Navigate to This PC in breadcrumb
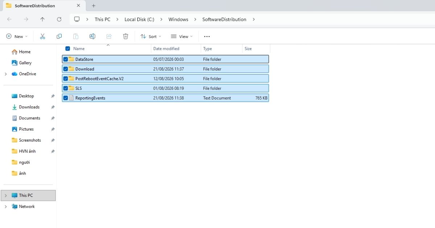Image resolution: width=435 pixels, height=228 pixels. pos(103,20)
